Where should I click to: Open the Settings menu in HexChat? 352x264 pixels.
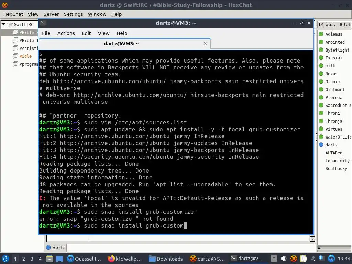74,14
